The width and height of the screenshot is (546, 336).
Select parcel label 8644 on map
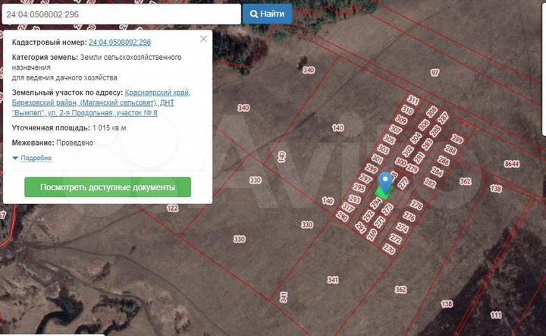pyautogui.click(x=512, y=164)
